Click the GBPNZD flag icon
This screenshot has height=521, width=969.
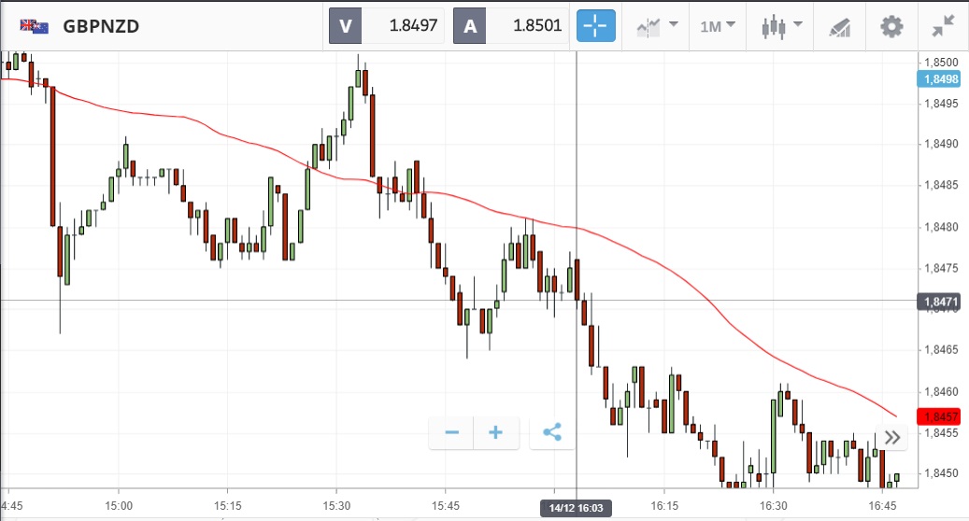click(x=36, y=26)
